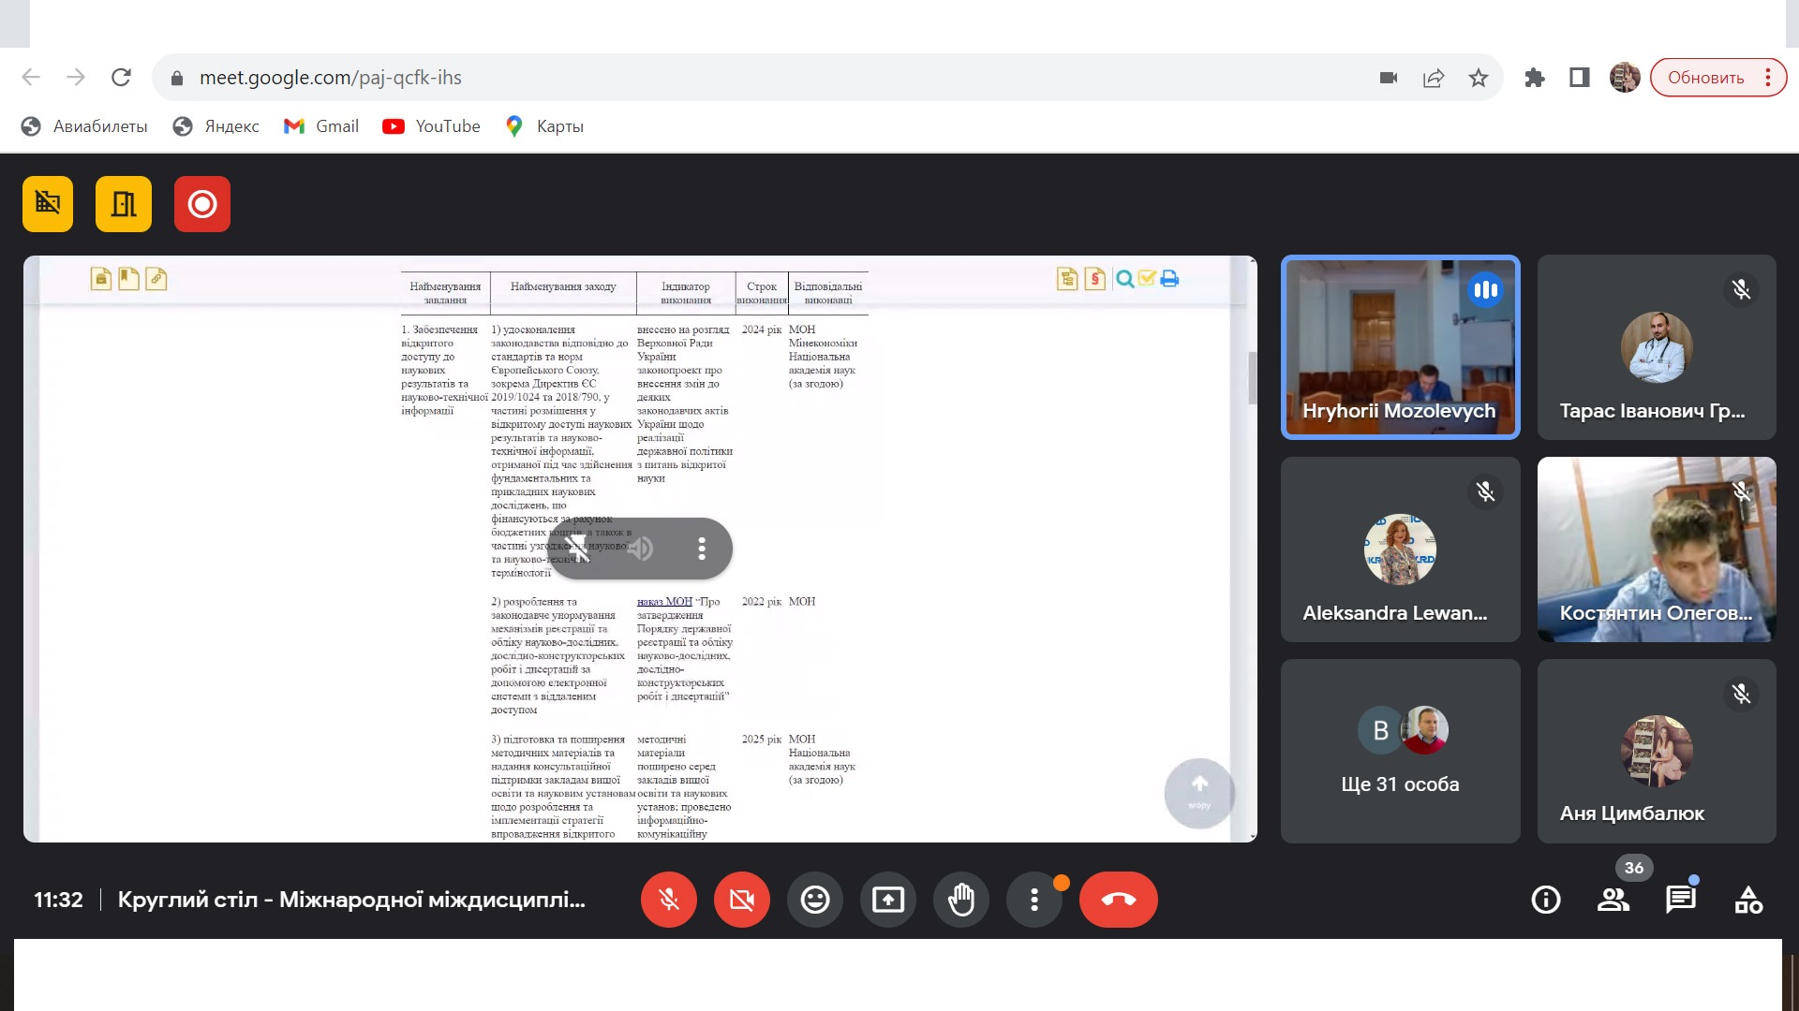This screenshot has height=1011, width=1799.
Task: Show the participants list
Action: (x=1613, y=900)
